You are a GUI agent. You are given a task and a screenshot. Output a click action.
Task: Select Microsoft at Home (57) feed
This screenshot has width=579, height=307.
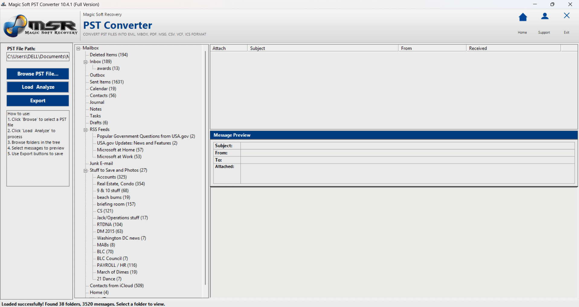(120, 150)
